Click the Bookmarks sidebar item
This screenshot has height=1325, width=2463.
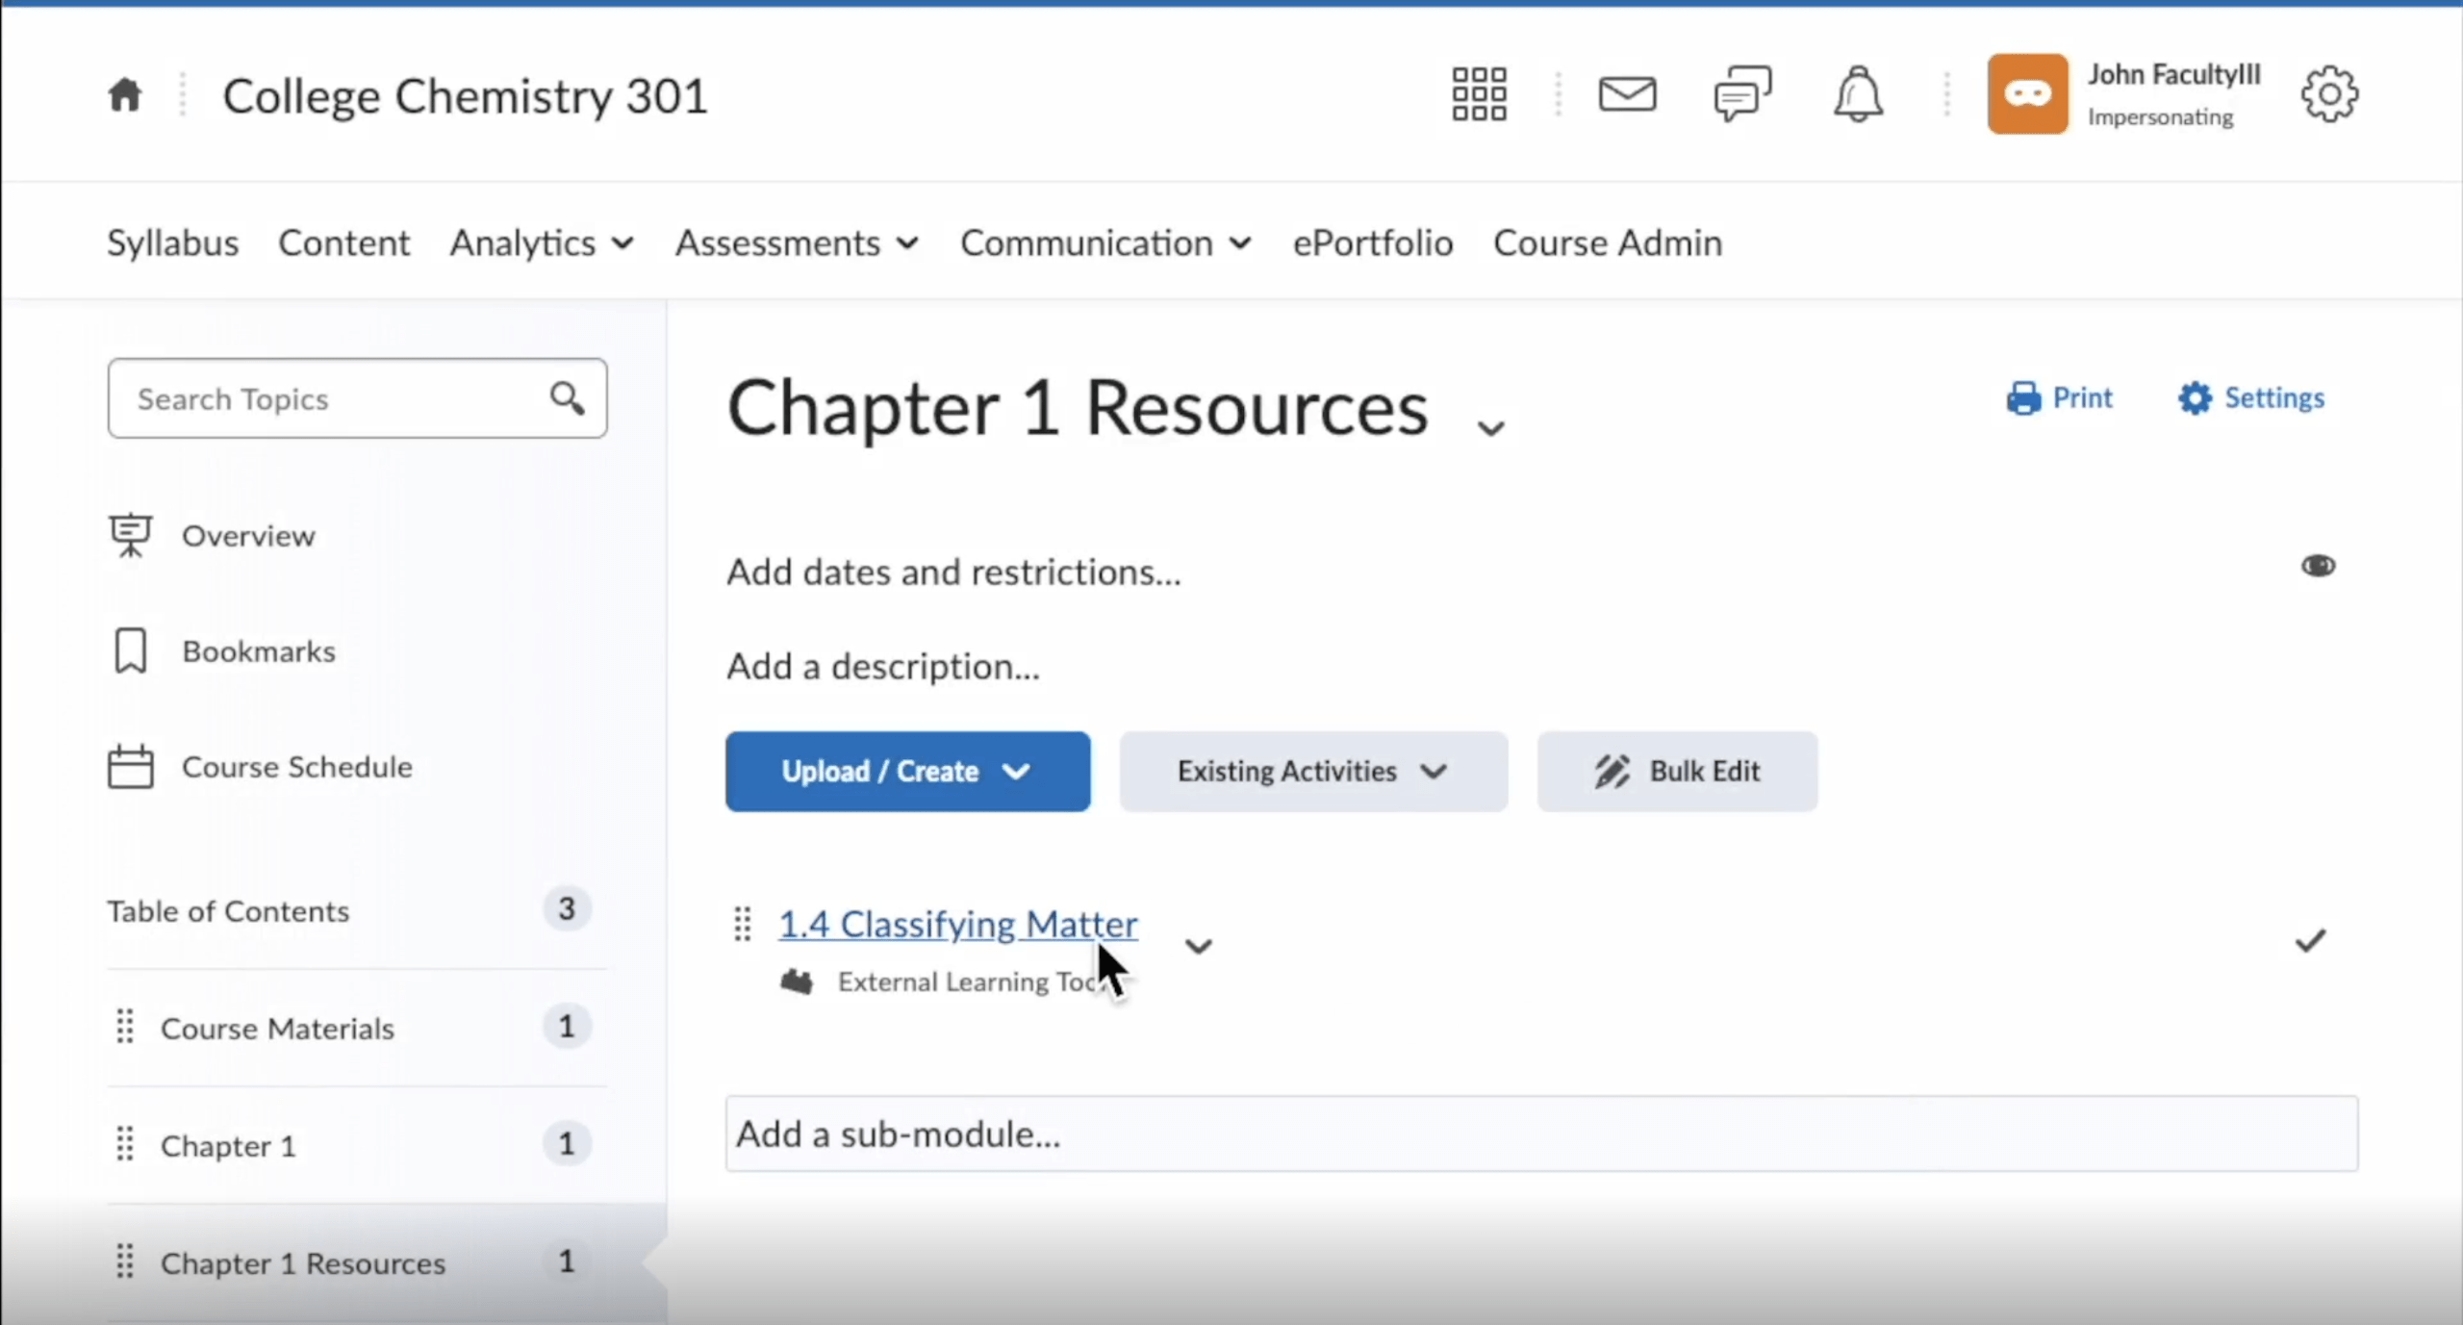tap(257, 650)
